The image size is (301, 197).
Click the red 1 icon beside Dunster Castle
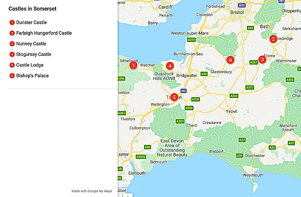tap(12, 23)
